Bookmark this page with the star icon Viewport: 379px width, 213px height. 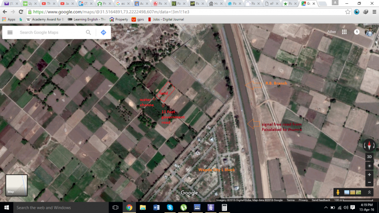click(x=348, y=12)
